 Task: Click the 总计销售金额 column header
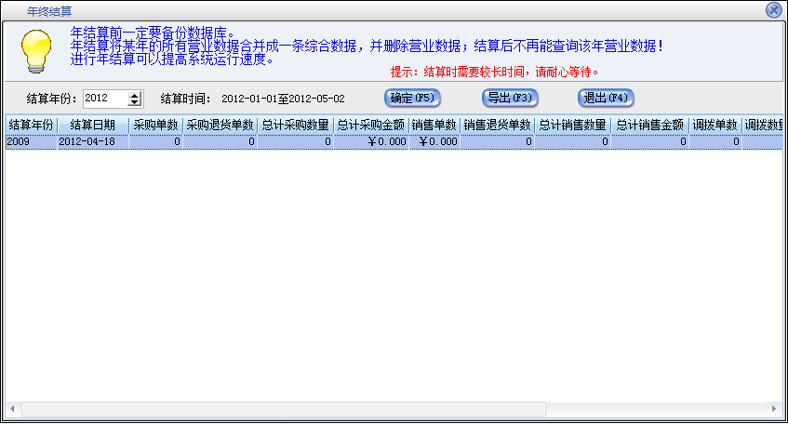click(649, 125)
